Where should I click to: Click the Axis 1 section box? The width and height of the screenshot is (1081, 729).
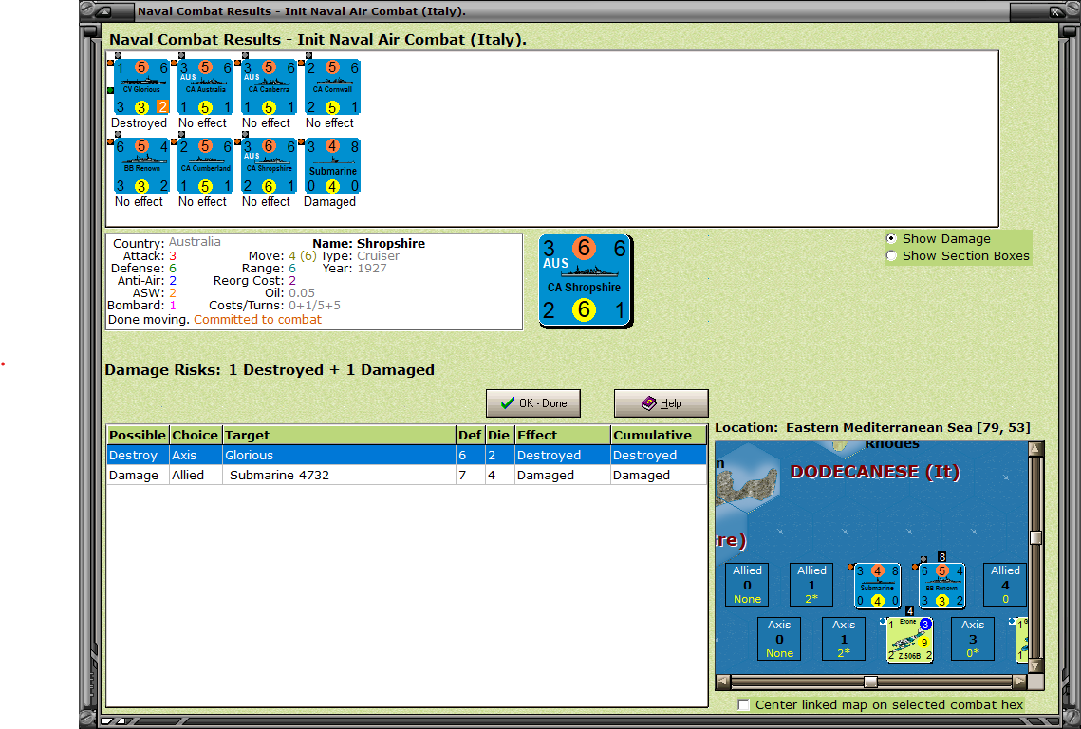tap(844, 639)
